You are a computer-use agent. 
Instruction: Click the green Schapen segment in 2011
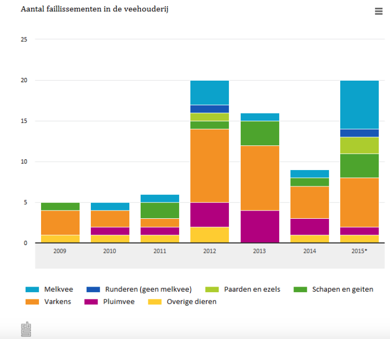click(x=160, y=210)
